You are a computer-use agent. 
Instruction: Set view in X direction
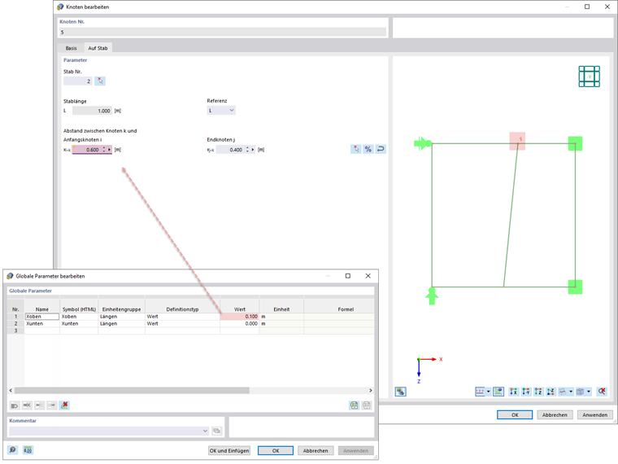[x=514, y=392]
